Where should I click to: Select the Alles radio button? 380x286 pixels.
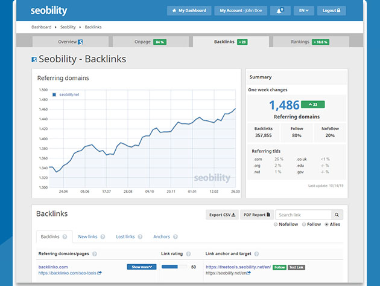tap(327, 224)
